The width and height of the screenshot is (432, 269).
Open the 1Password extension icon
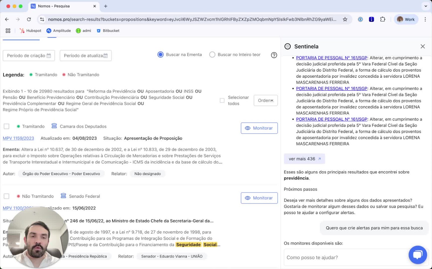pos(360,19)
